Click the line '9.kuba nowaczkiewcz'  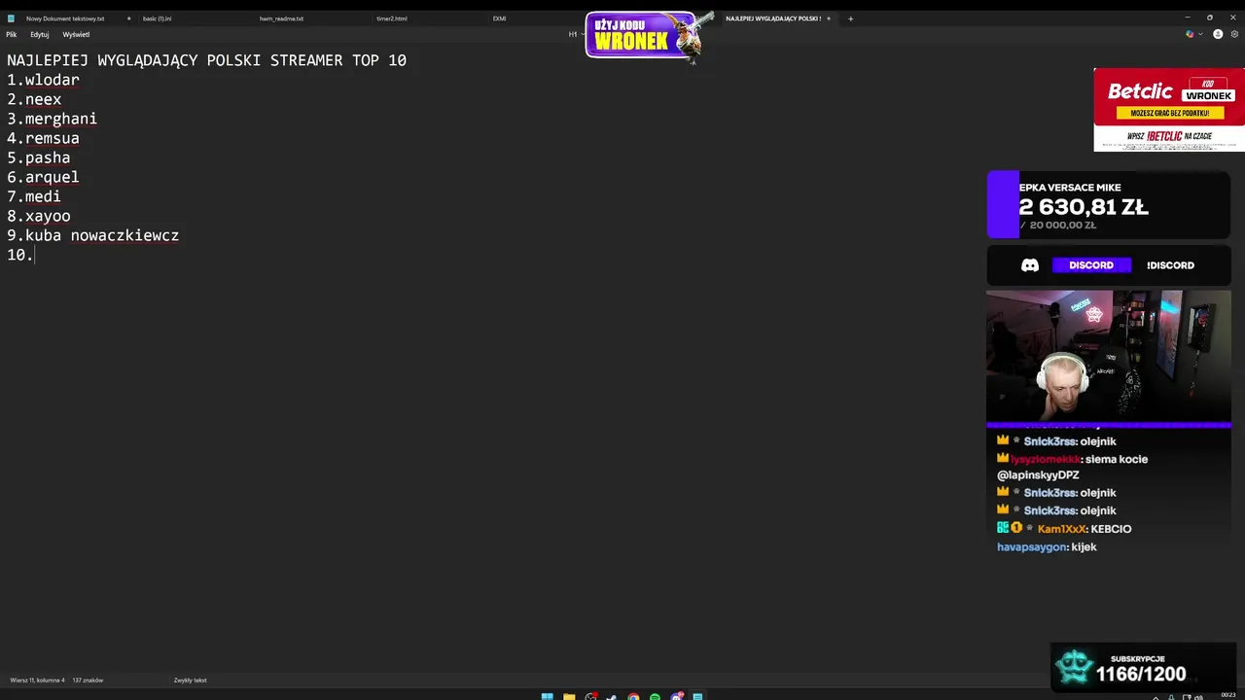pyautogui.click(x=93, y=235)
